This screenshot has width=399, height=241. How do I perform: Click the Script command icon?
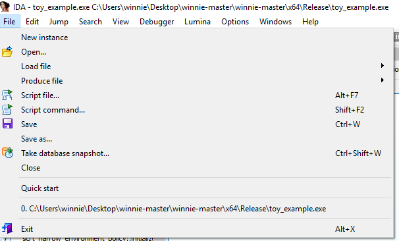7,110
